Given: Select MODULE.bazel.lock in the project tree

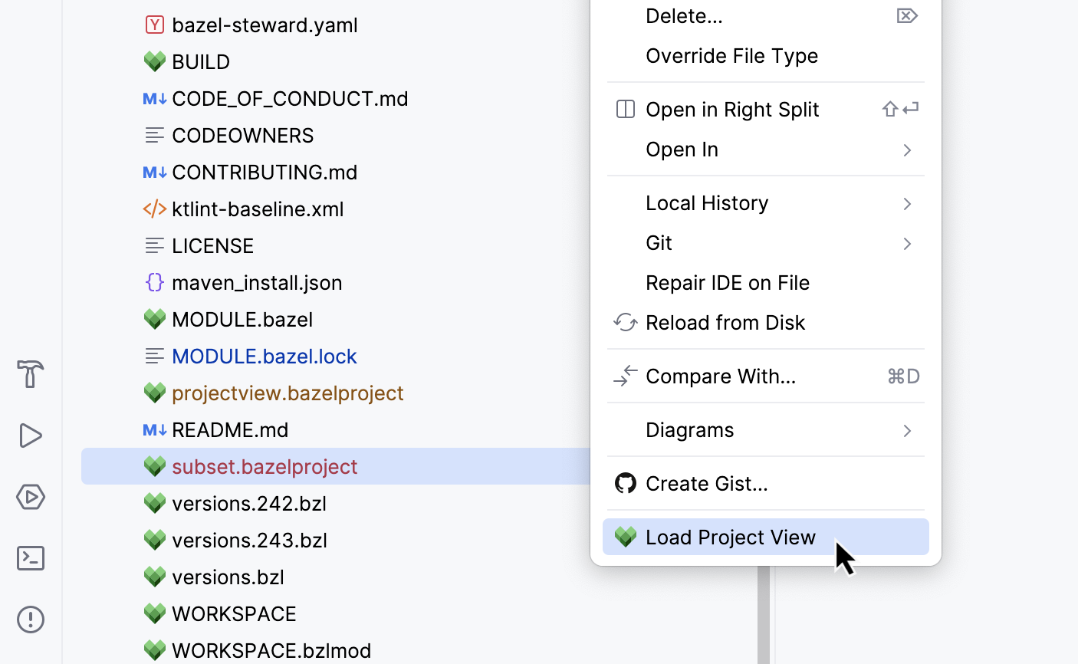Looking at the screenshot, I should click(x=264, y=356).
